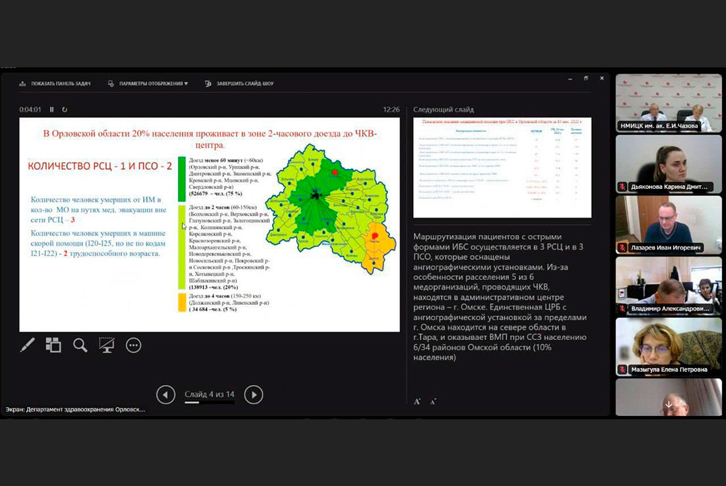This screenshot has width=726, height=486.
Task: Select the pen and laser pointer tool
Action: 27,345
